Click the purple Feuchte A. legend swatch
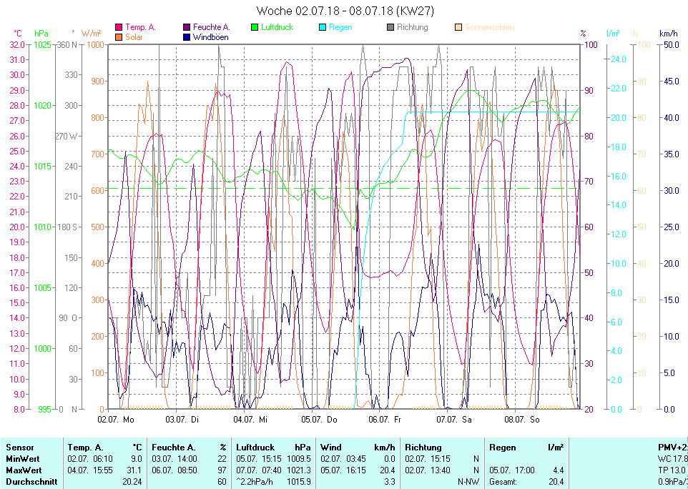 187,27
